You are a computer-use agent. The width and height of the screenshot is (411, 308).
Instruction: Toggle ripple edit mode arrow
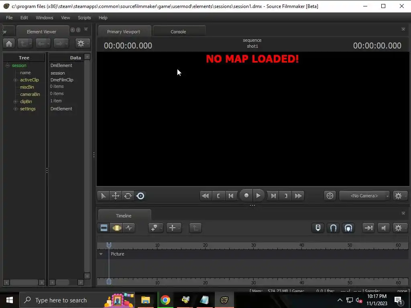tap(368, 228)
